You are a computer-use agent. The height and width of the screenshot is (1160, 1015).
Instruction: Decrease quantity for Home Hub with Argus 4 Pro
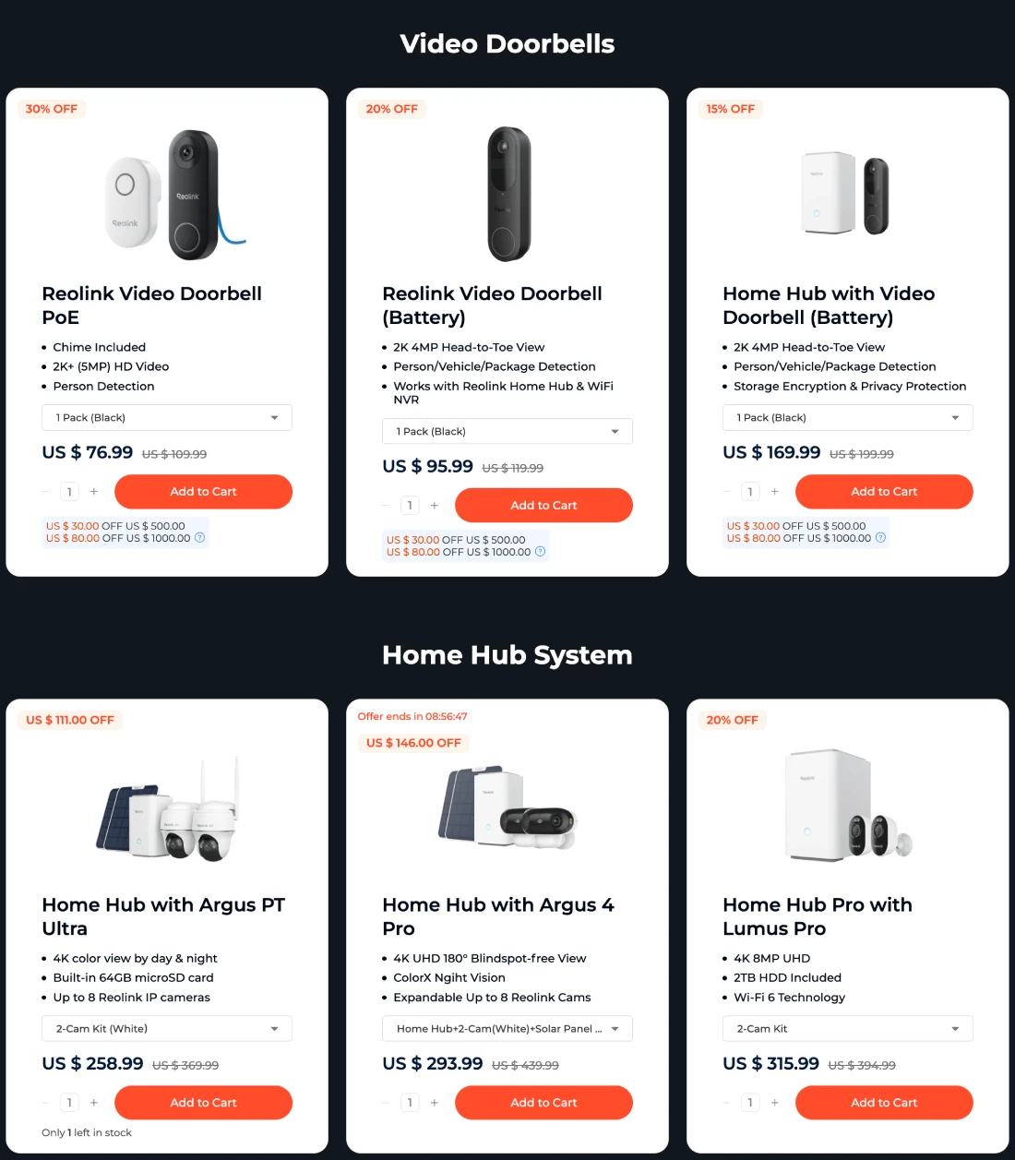pos(386,1103)
